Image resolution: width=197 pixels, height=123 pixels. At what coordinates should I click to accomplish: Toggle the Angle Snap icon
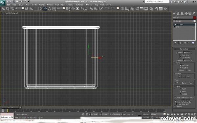87,9
